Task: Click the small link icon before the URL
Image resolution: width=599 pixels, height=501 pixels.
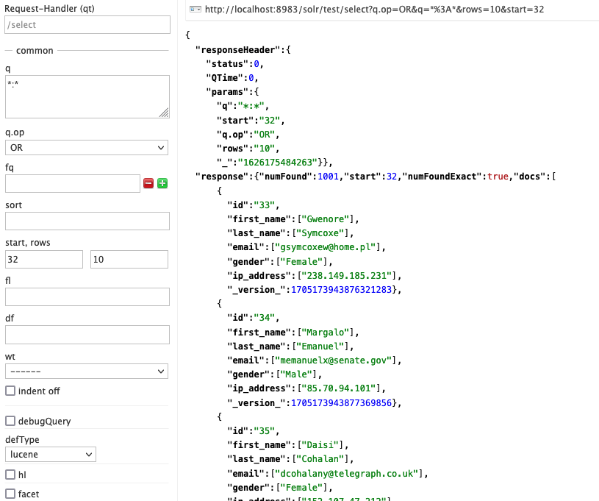Action: click(x=195, y=10)
